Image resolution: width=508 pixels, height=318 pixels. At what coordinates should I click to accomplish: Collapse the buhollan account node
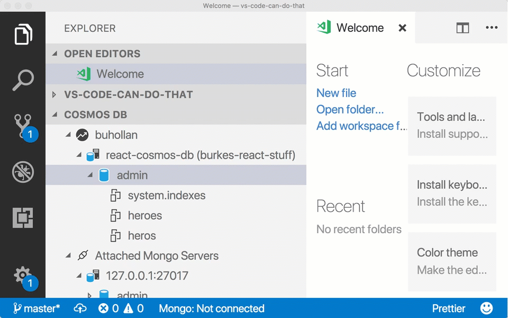[68, 135]
